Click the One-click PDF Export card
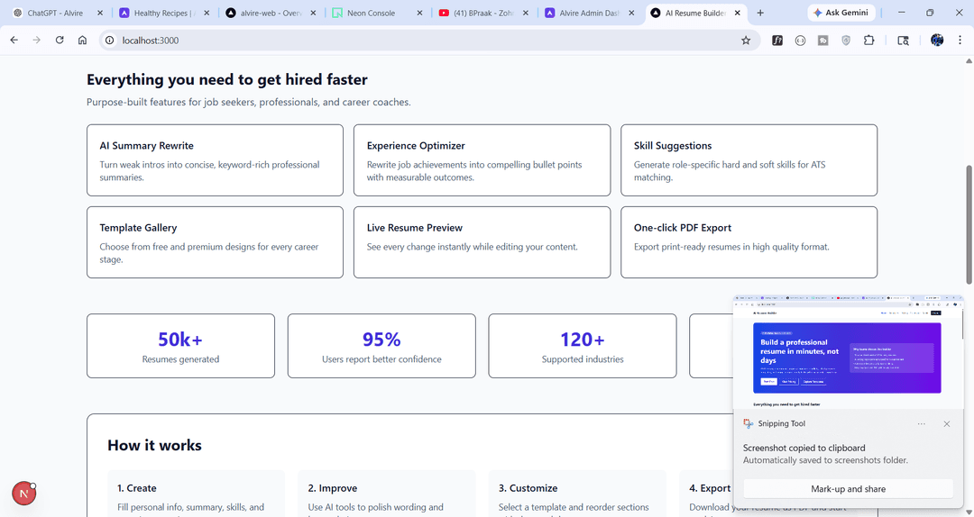The image size is (974, 517). (749, 242)
